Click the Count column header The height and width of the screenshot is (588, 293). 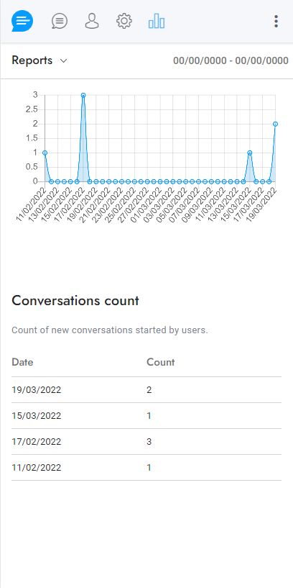pos(161,362)
